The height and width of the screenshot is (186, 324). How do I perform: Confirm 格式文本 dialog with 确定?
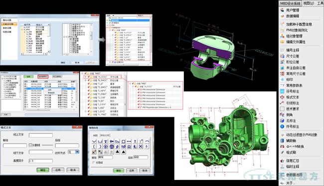pyautogui.click(x=43, y=170)
